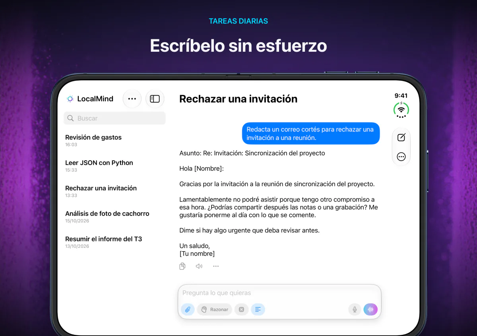Attach a file with the paperclip icon
477x336 pixels.
pos(188,309)
